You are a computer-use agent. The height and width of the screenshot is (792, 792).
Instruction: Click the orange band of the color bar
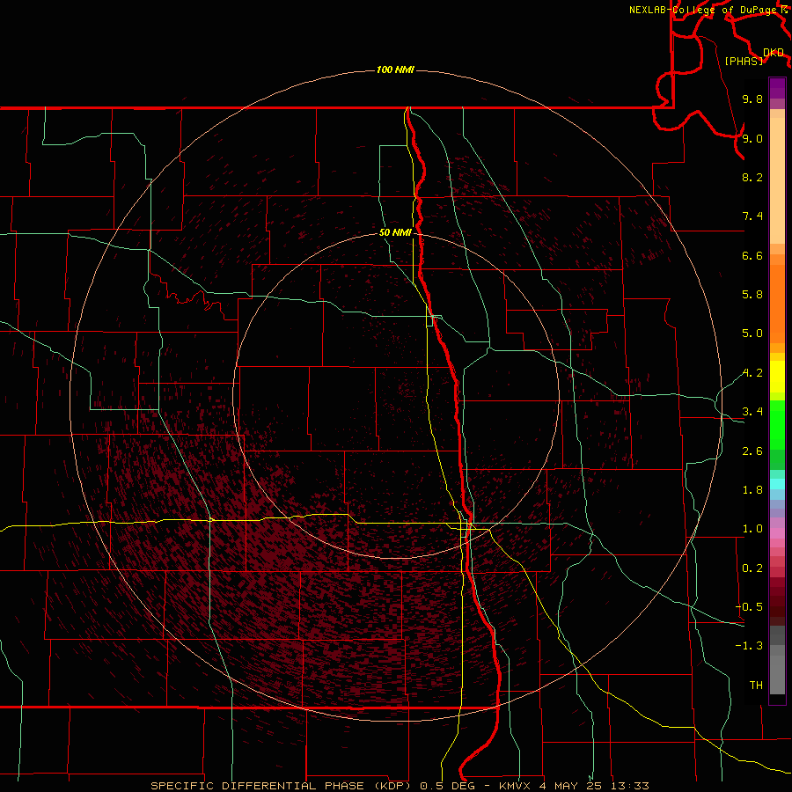click(777, 304)
